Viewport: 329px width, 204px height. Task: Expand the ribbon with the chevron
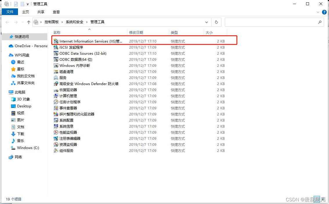[318, 12]
